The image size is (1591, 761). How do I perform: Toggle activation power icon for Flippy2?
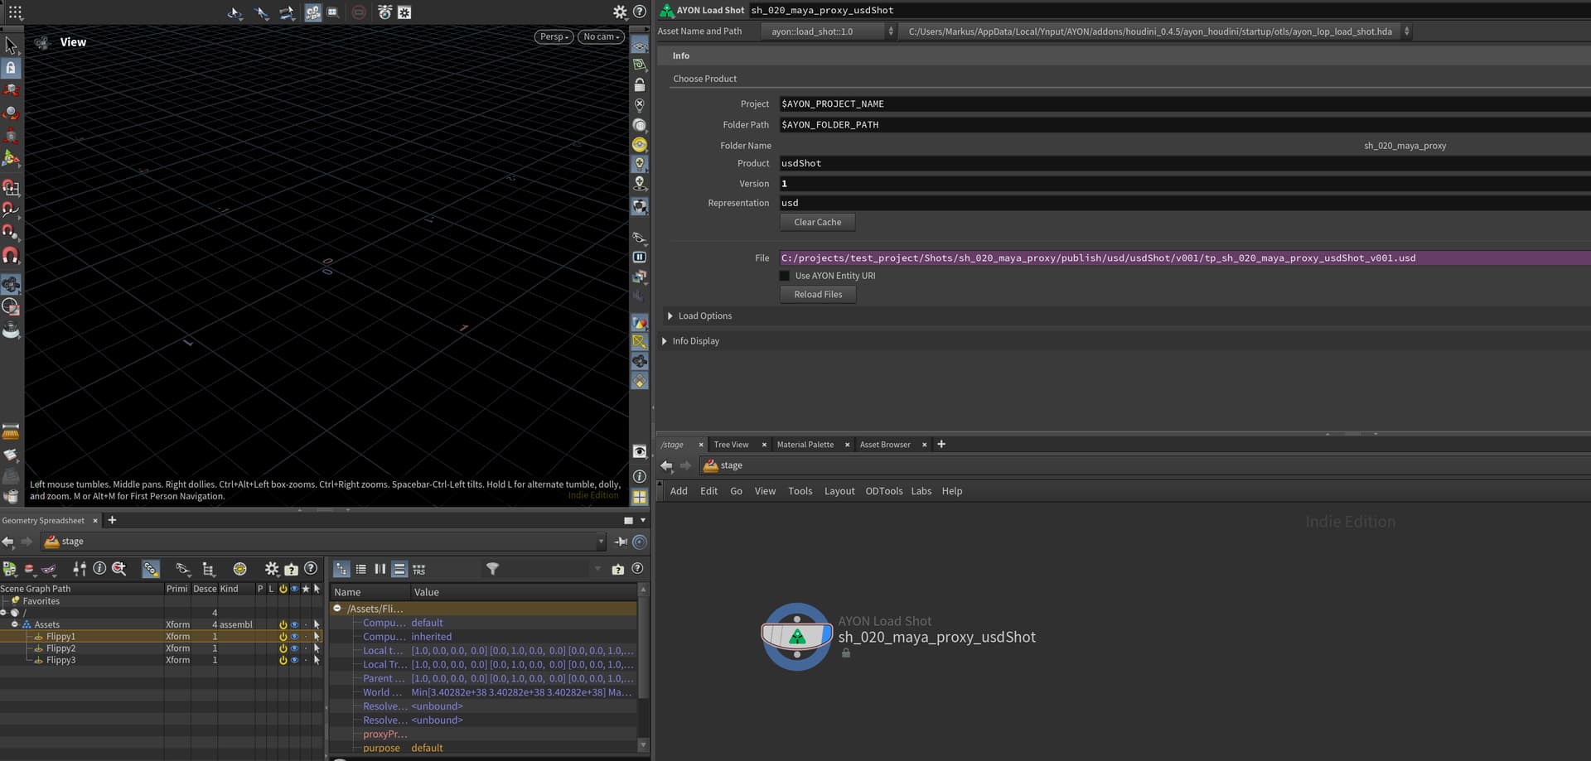click(x=283, y=648)
